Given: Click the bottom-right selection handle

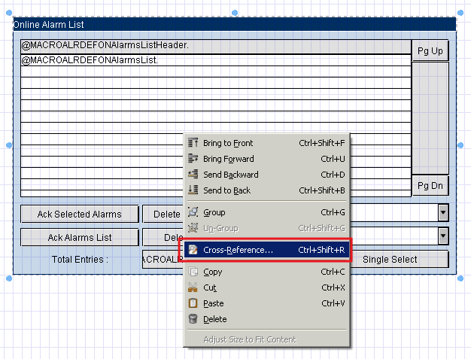Looking at the screenshot, I should [460, 278].
